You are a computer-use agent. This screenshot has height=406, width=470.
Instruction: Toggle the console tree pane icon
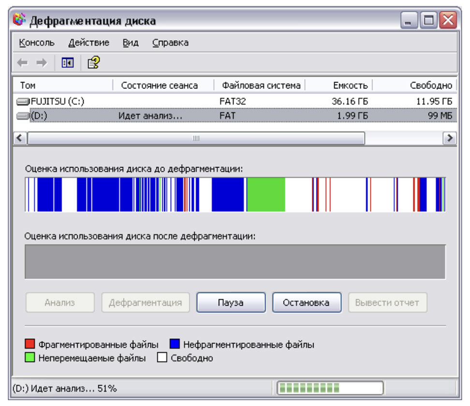tap(67, 63)
